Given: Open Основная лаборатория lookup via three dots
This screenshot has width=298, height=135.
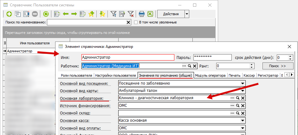Looking at the screenshot, I should pyautogui.click(x=232, y=98).
